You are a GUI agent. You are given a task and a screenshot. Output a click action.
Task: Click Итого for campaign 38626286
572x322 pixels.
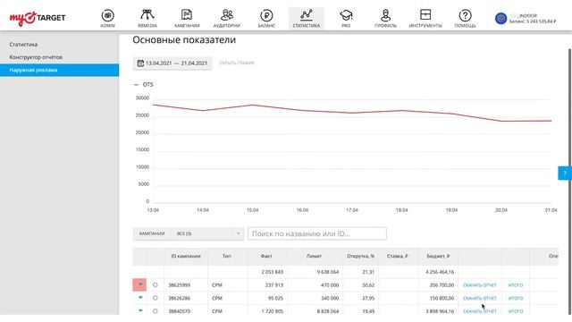pyautogui.click(x=516, y=298)
